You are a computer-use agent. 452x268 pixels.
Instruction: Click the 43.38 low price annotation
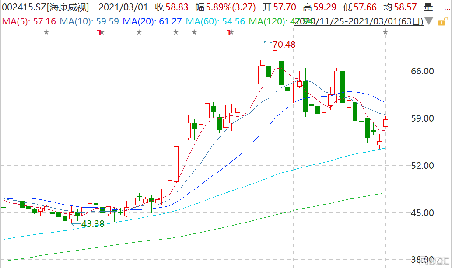(93, 223)
